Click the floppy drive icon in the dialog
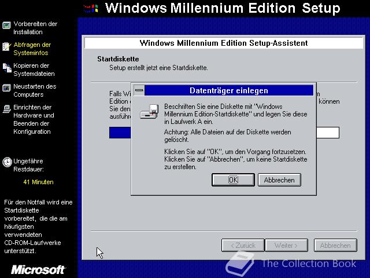This screenshot has width=370, height=278. pos(149,111)
